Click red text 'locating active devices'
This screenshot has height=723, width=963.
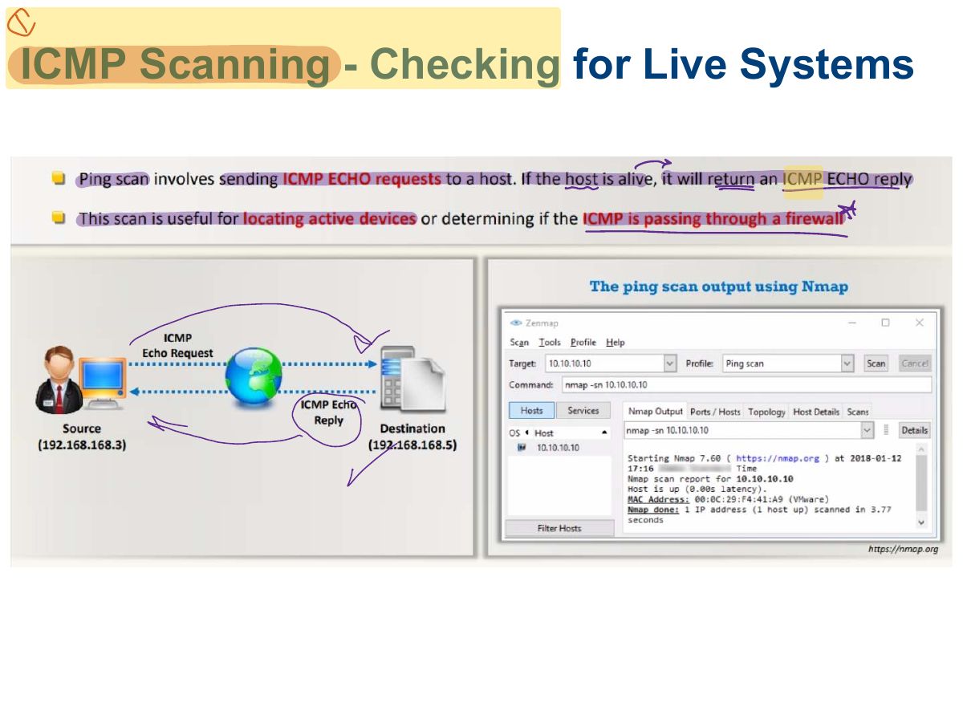pos(330,218)
